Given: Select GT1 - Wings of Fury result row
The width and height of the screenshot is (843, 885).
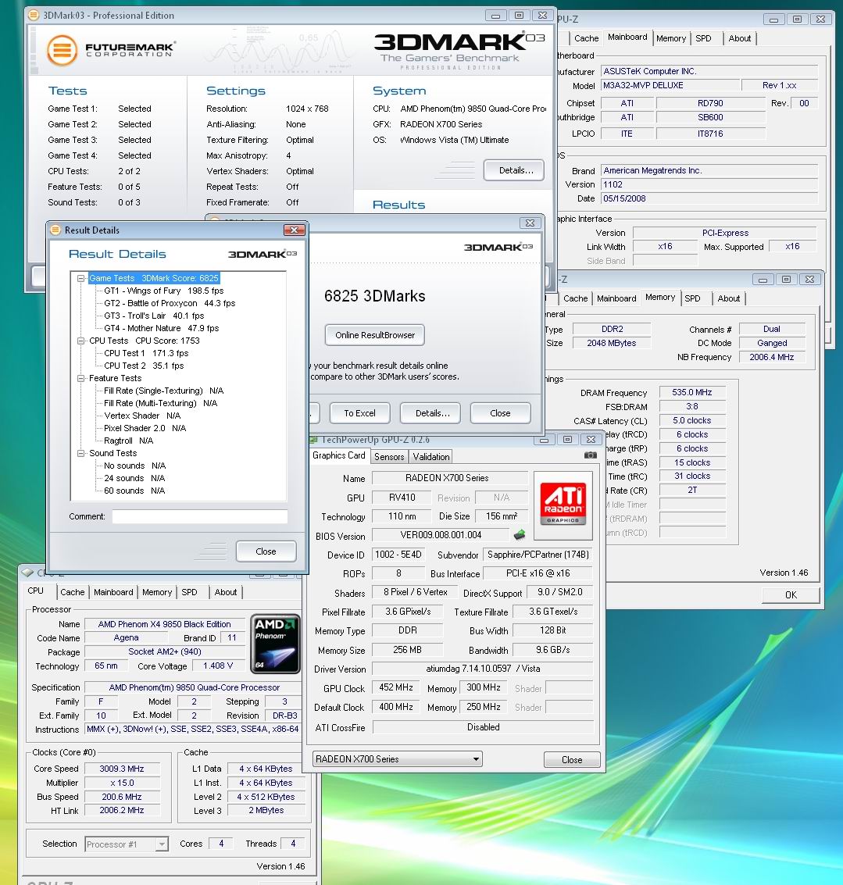Looking at the screenshot, I should pyautogui.click(x=164, y=291).
